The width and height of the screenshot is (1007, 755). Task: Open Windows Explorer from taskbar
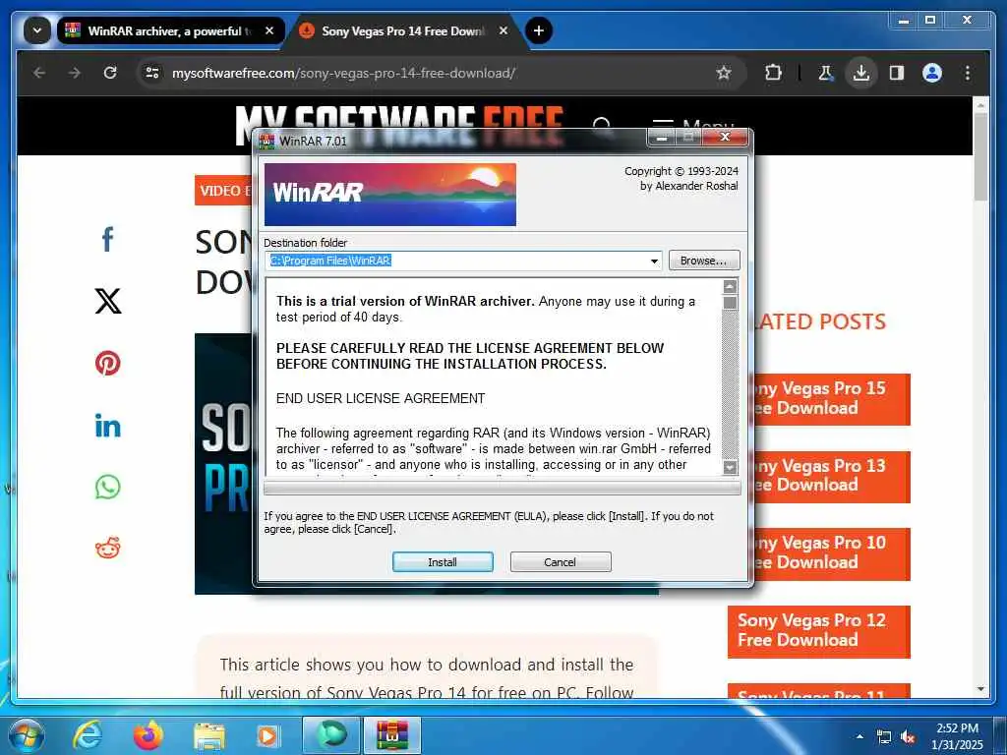coord(209,736)
